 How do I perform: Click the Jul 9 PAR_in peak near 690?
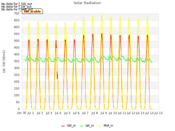[x=102, y=16]
